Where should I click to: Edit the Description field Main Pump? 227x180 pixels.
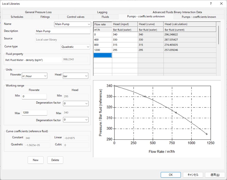pos(63,31)
